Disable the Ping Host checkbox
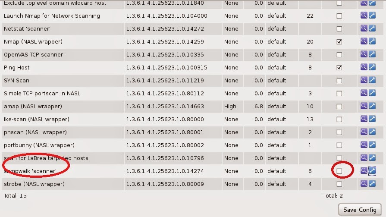386x217 pixels. pos(339,68)
